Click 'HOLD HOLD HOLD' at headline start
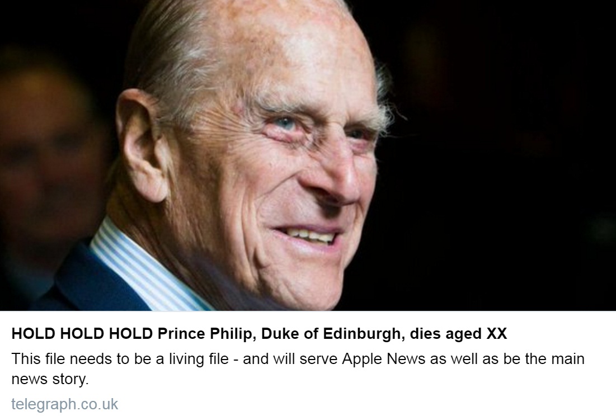Screen dimensions: 616x416 coord(82,334)
